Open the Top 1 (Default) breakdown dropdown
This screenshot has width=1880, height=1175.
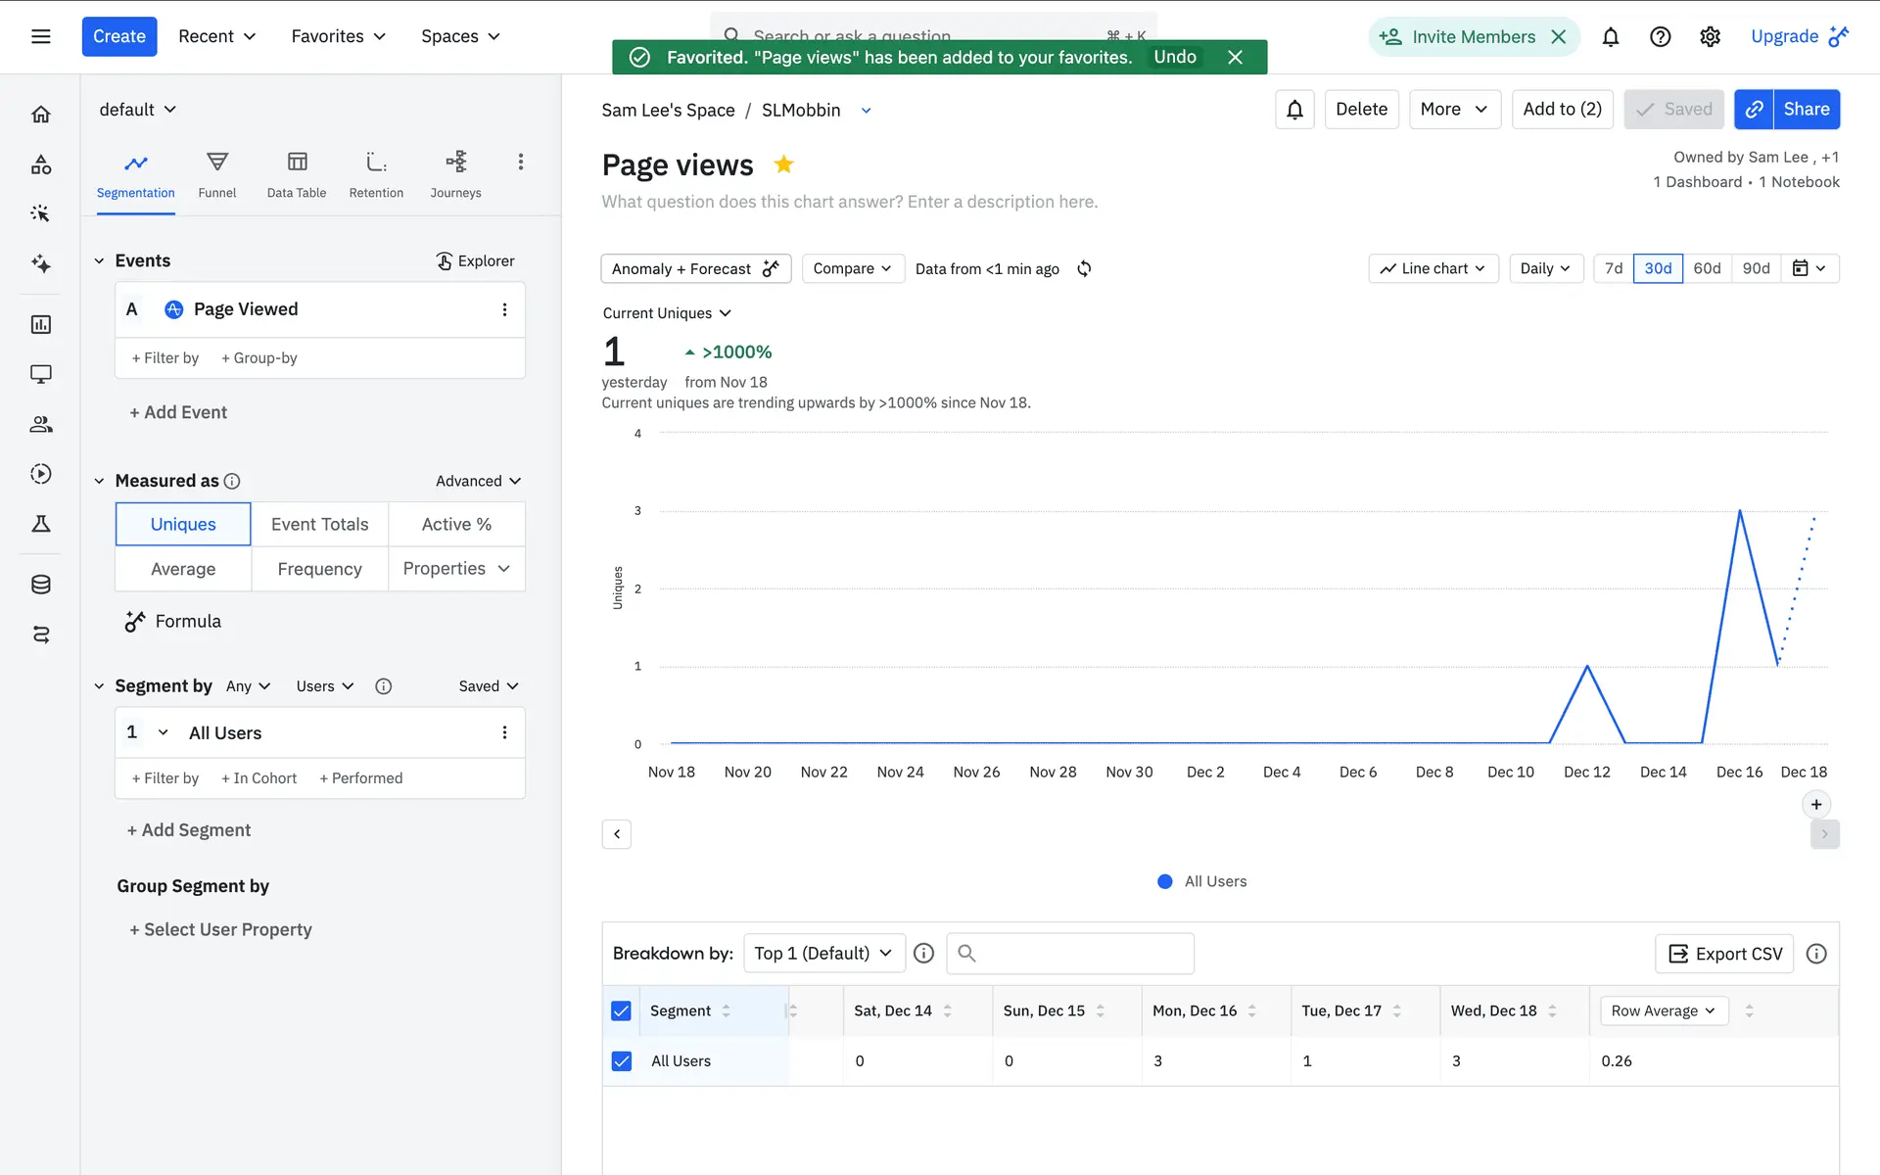point(823,953)
